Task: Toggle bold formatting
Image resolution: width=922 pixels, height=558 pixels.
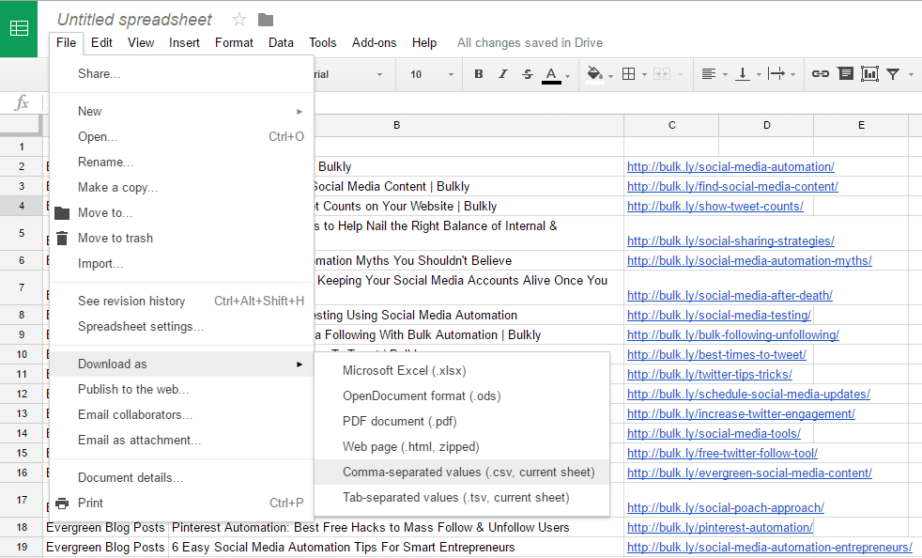Action: coord(479,74)
